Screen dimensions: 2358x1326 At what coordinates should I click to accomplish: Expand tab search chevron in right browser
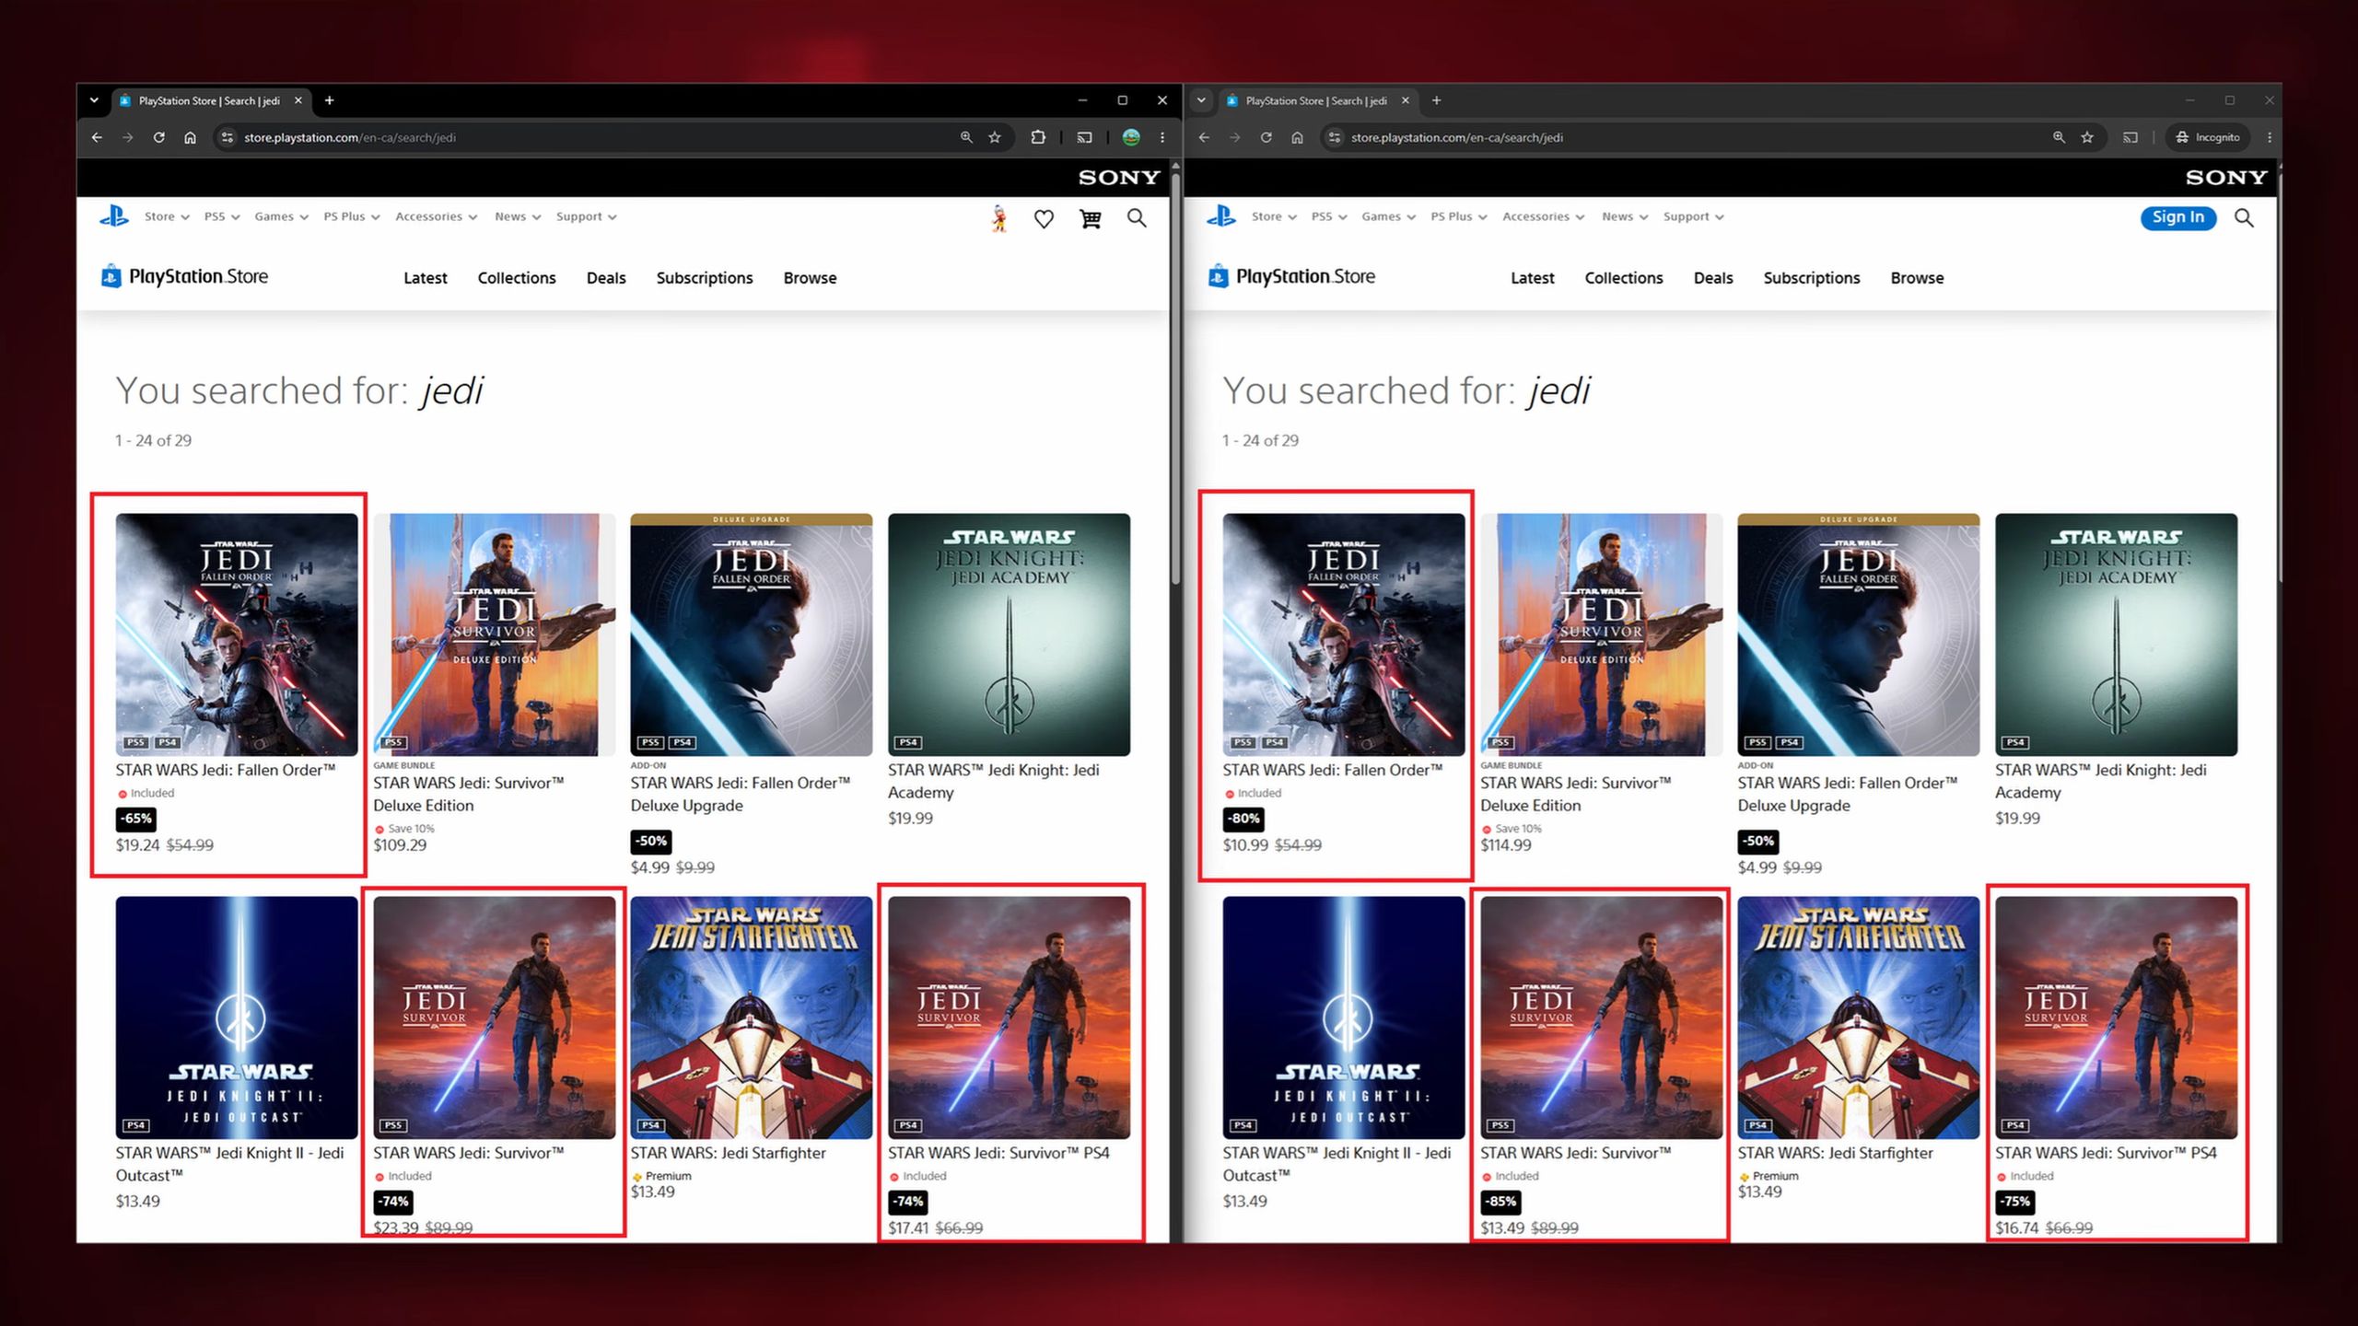coord(1201,100)
